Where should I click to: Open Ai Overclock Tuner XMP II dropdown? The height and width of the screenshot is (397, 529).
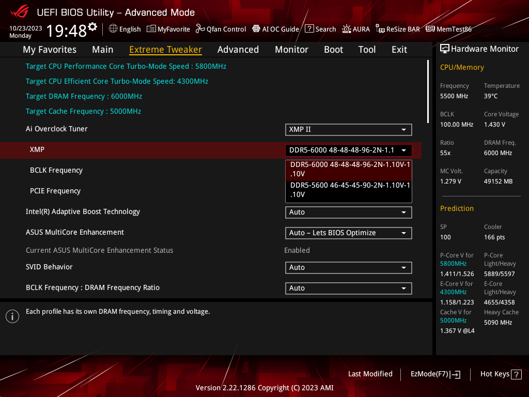(349, 130)
